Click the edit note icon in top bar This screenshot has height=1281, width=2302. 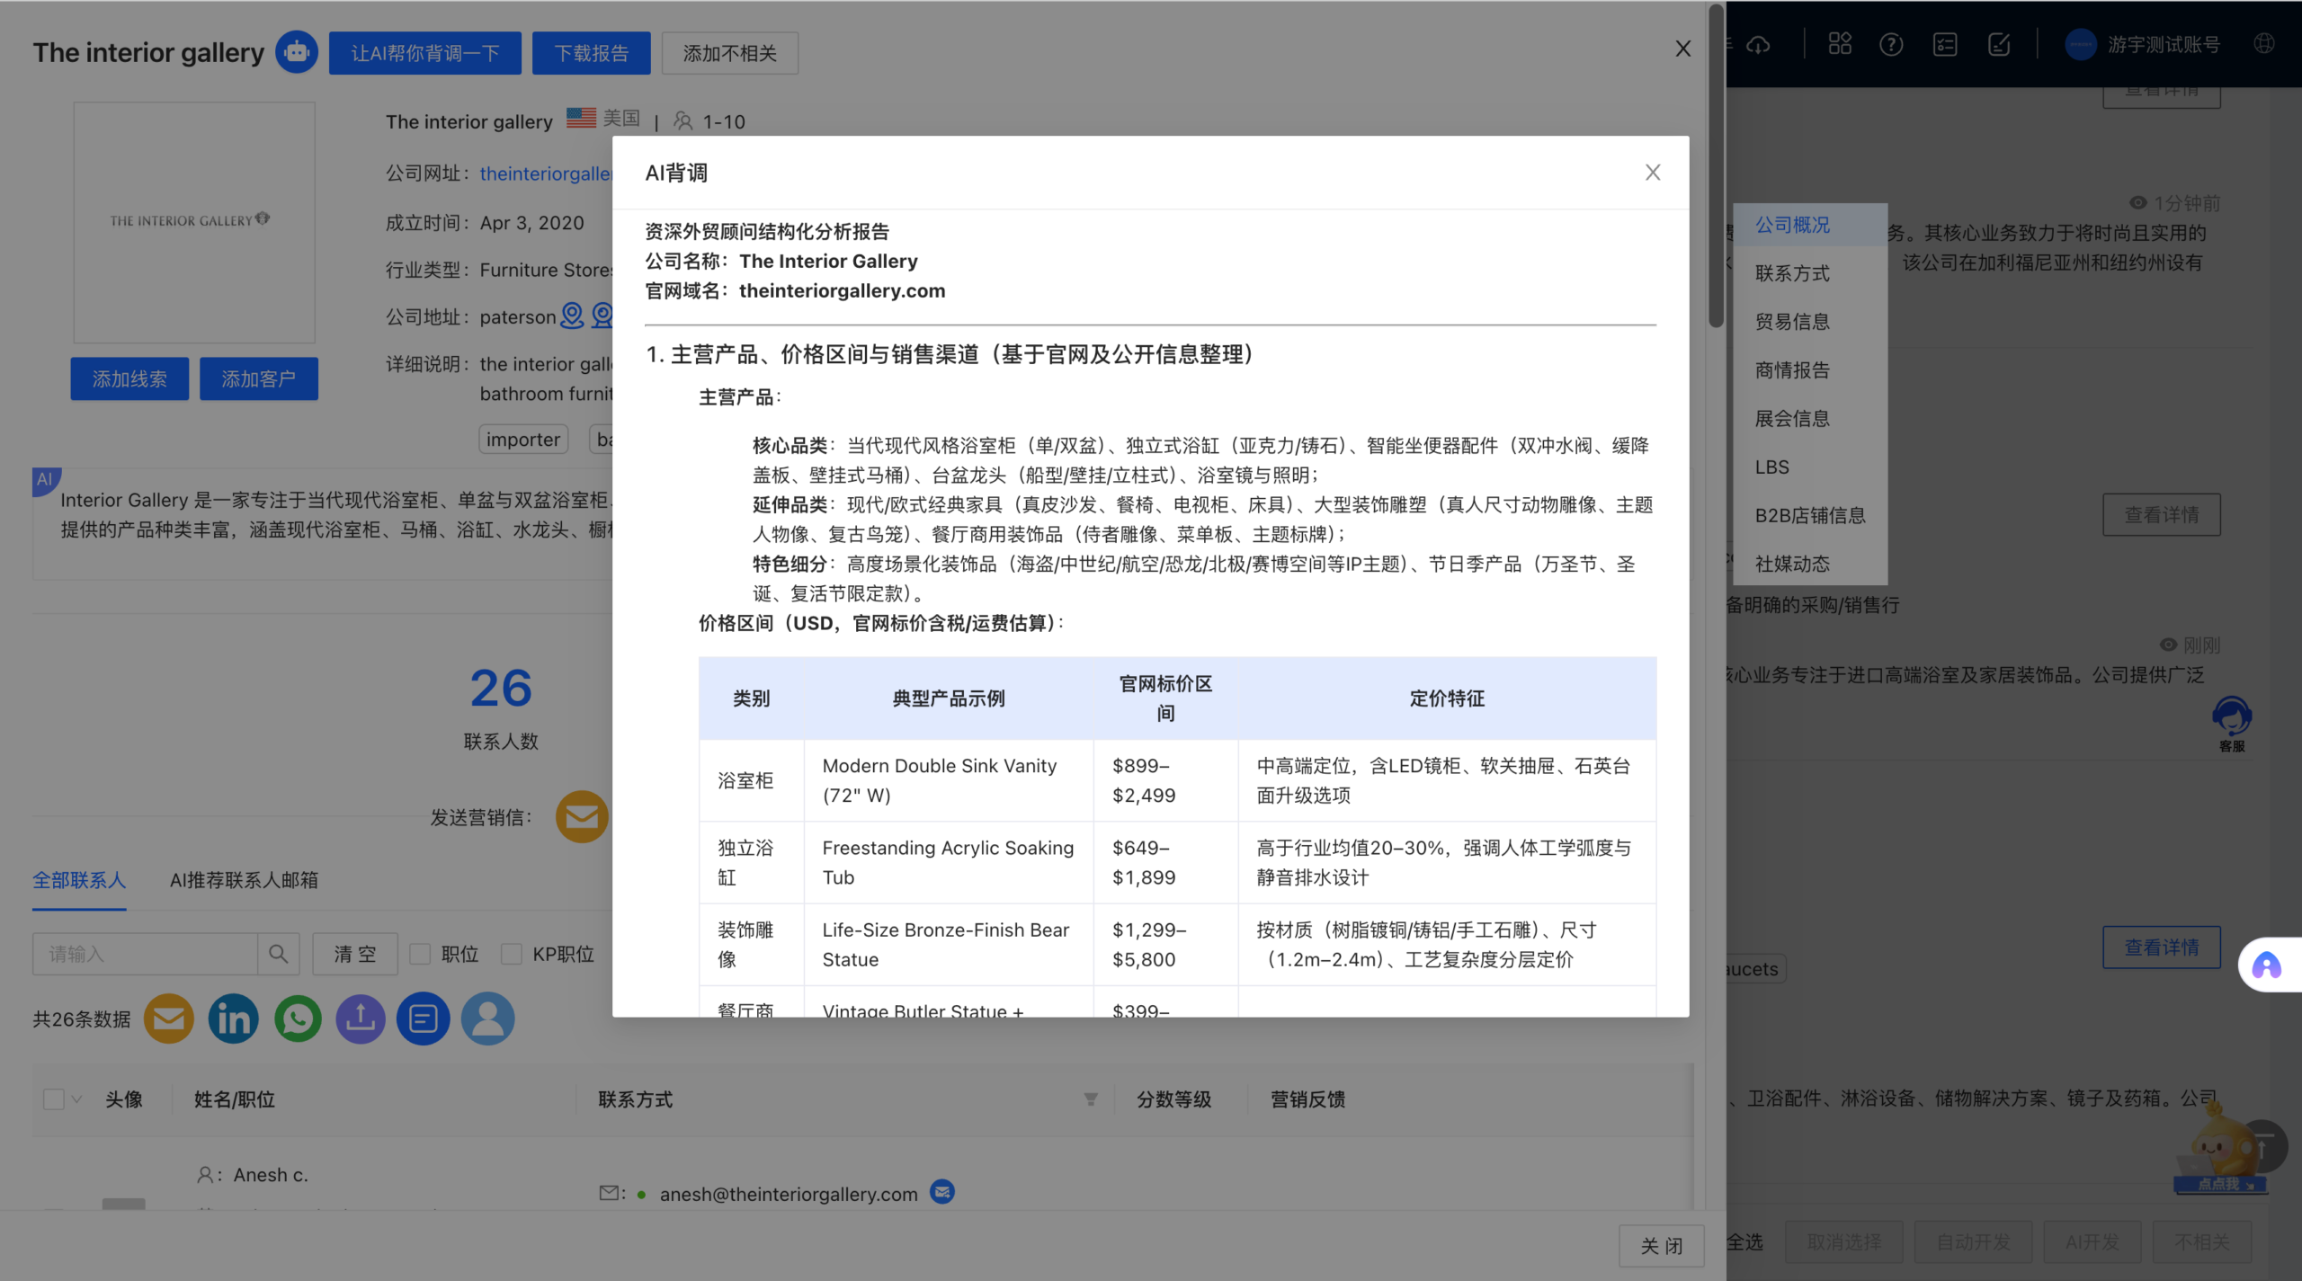(x=1999, y=44)
